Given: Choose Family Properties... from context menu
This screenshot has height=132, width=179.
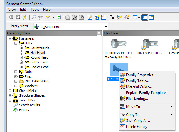Looking at the screenshot, I should coord(147,75).
